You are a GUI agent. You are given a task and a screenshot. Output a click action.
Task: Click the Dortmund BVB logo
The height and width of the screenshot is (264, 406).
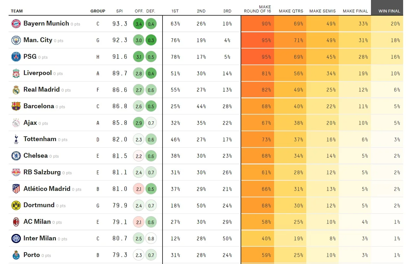(x=16, y=205)
